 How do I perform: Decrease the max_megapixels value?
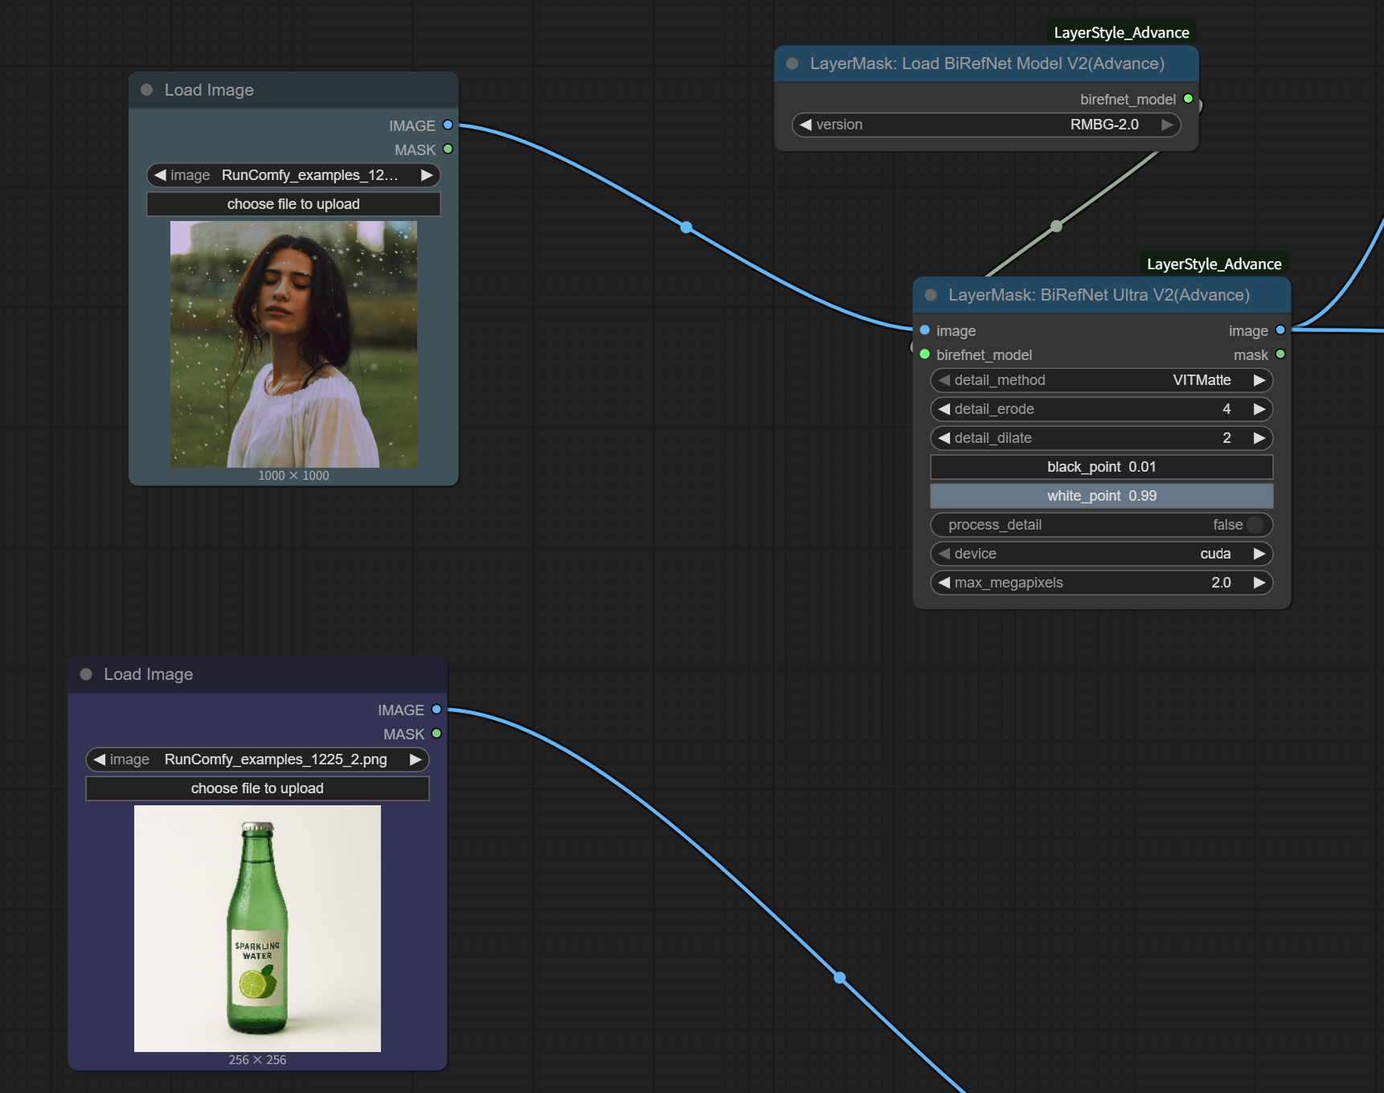coord(944,583)
